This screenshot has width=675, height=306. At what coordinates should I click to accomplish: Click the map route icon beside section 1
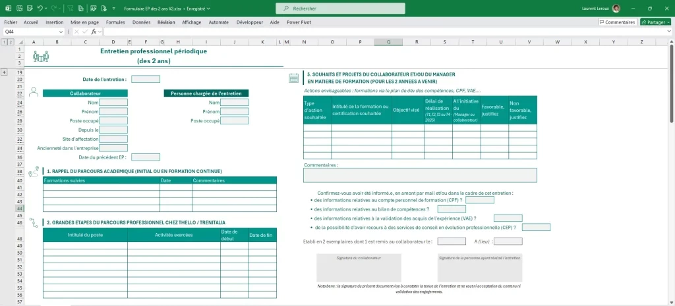pyautogui.click(x=33, y=172)
